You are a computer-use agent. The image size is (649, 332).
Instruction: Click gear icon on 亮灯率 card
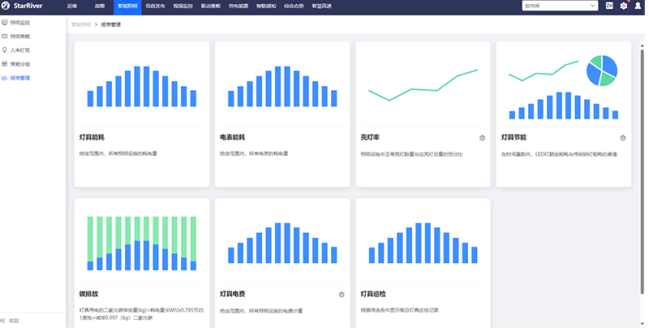click(482, 138)
